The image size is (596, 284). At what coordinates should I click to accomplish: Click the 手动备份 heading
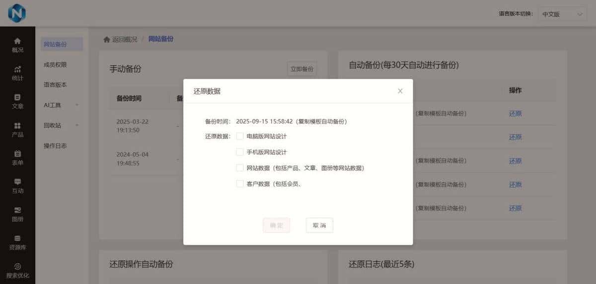click(x=125, y=69)
